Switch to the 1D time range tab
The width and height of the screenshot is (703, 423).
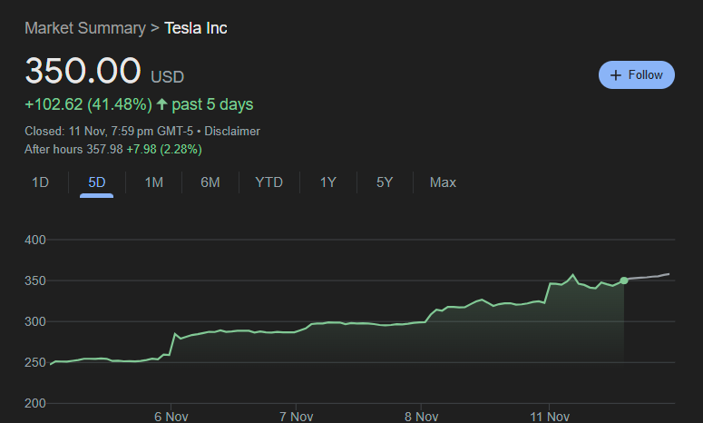(40, 182)
